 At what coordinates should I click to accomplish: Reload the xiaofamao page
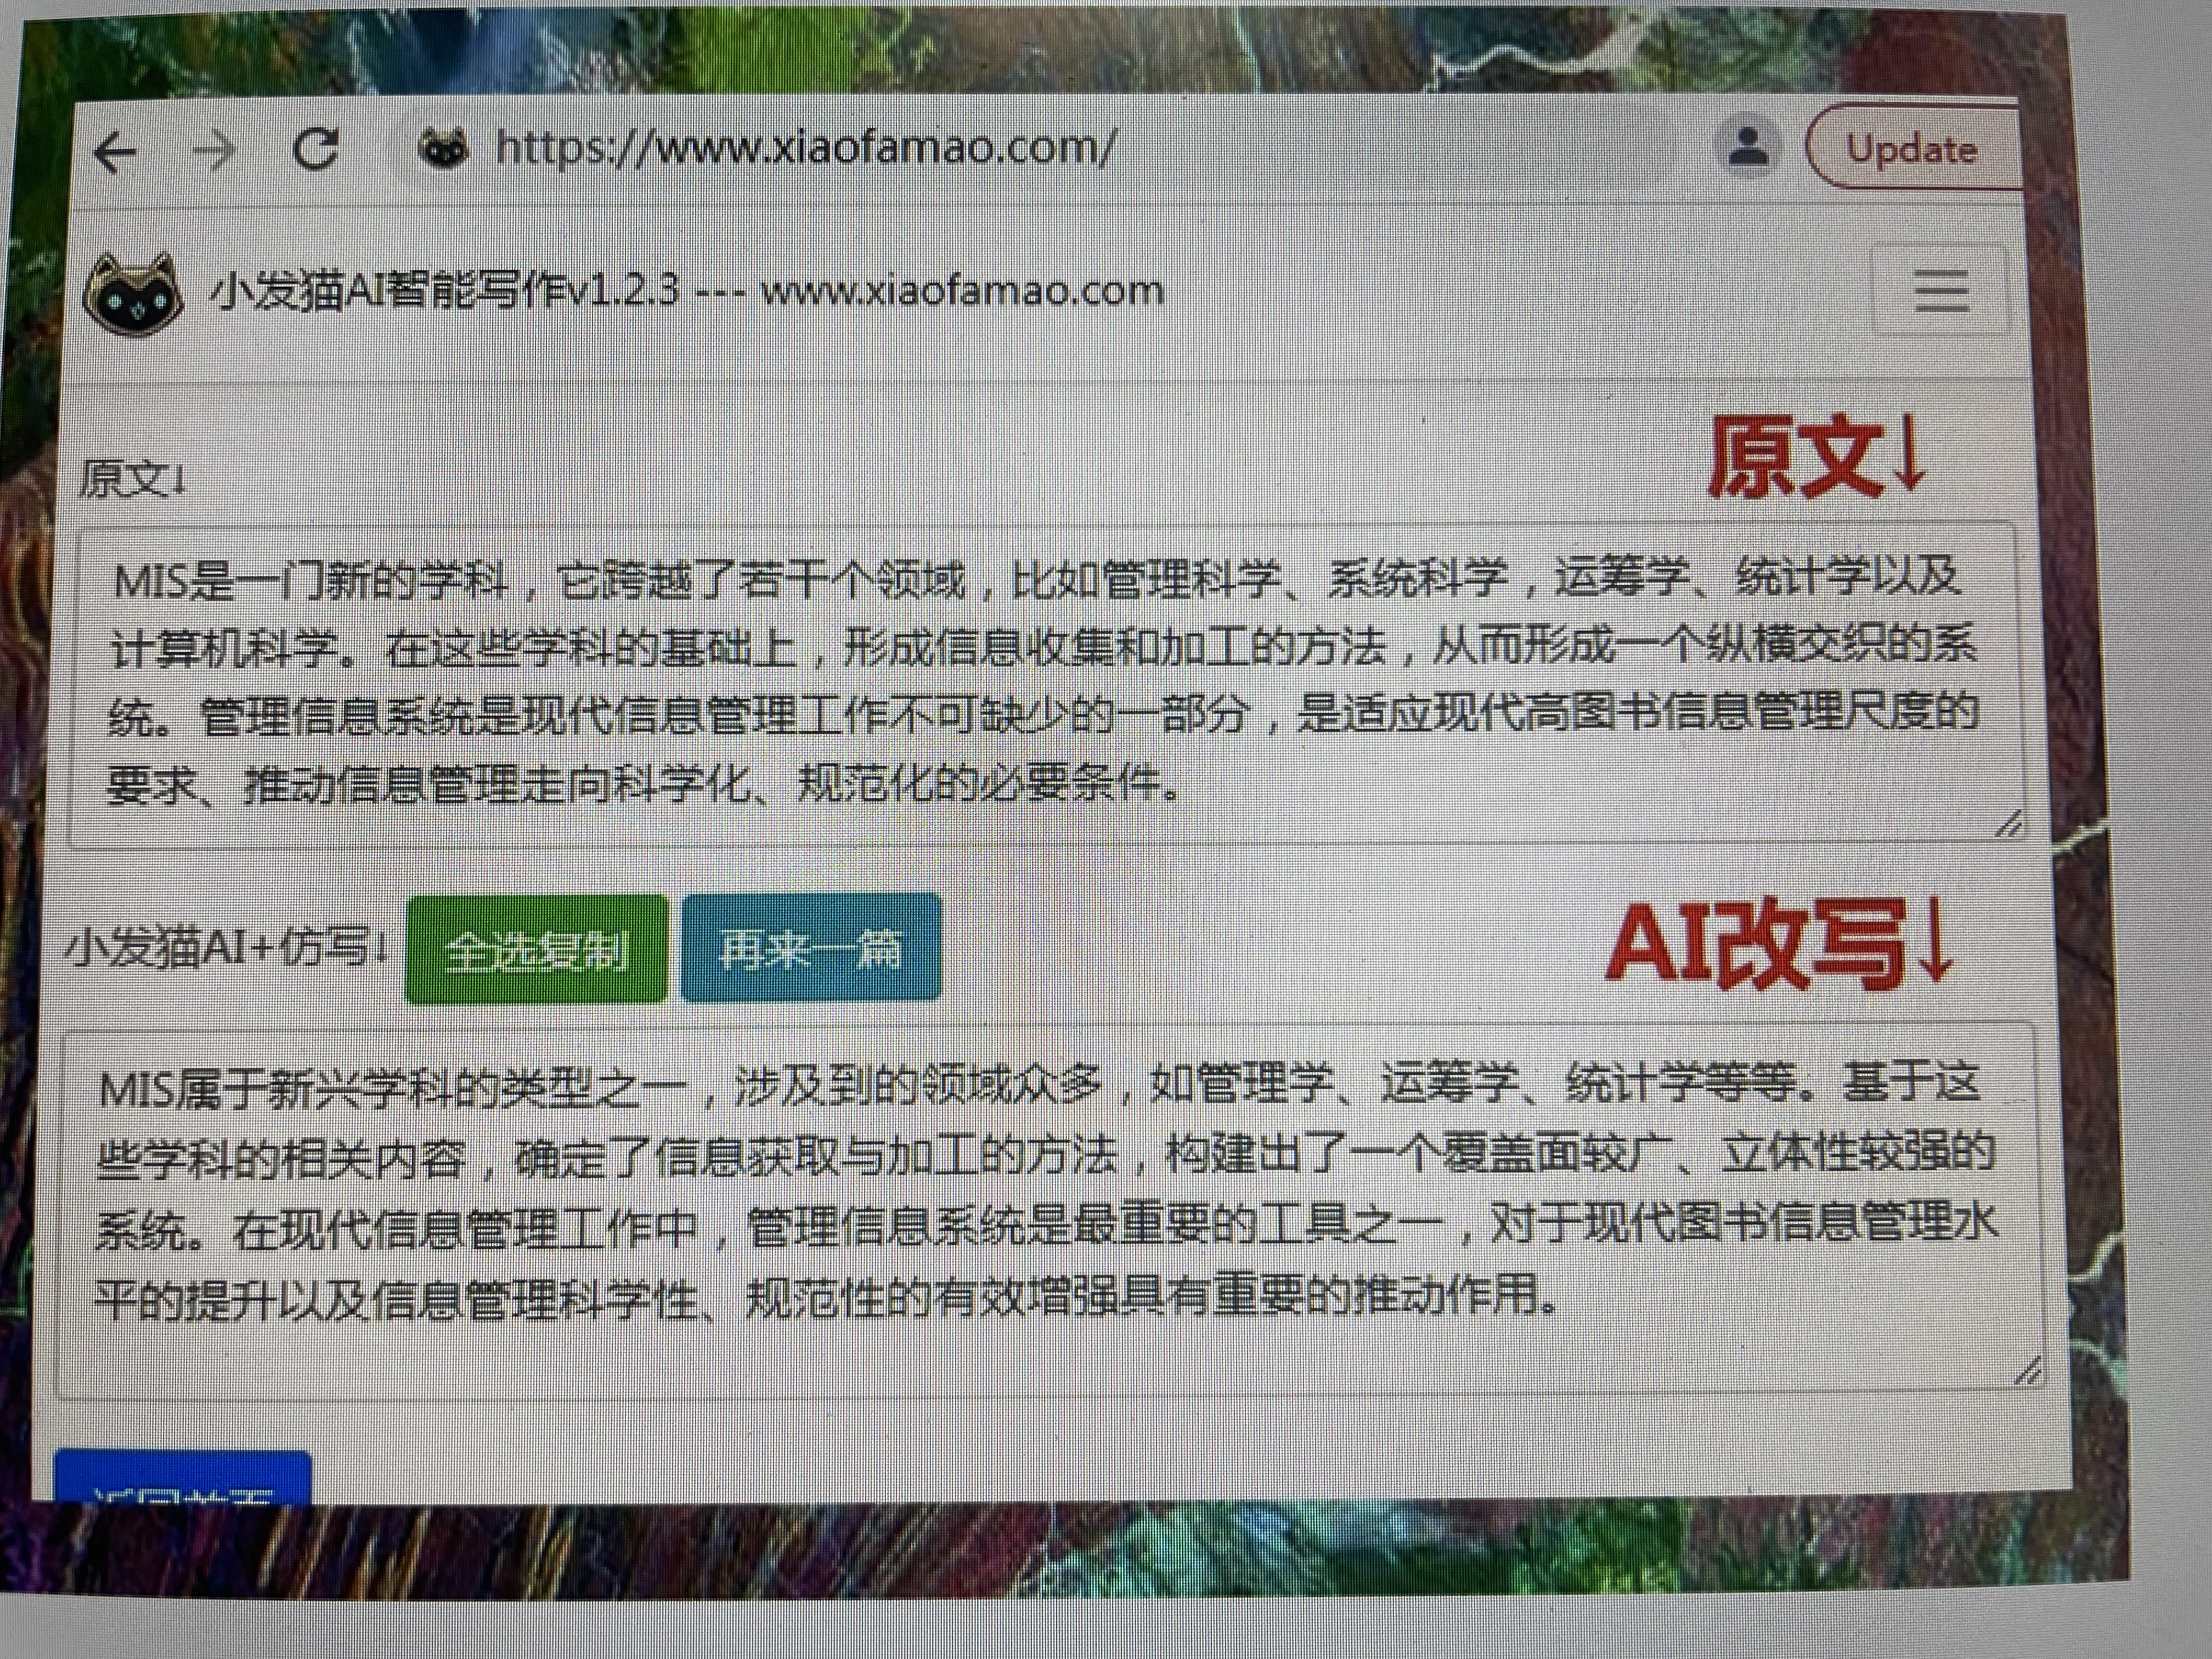pos(316,150)
